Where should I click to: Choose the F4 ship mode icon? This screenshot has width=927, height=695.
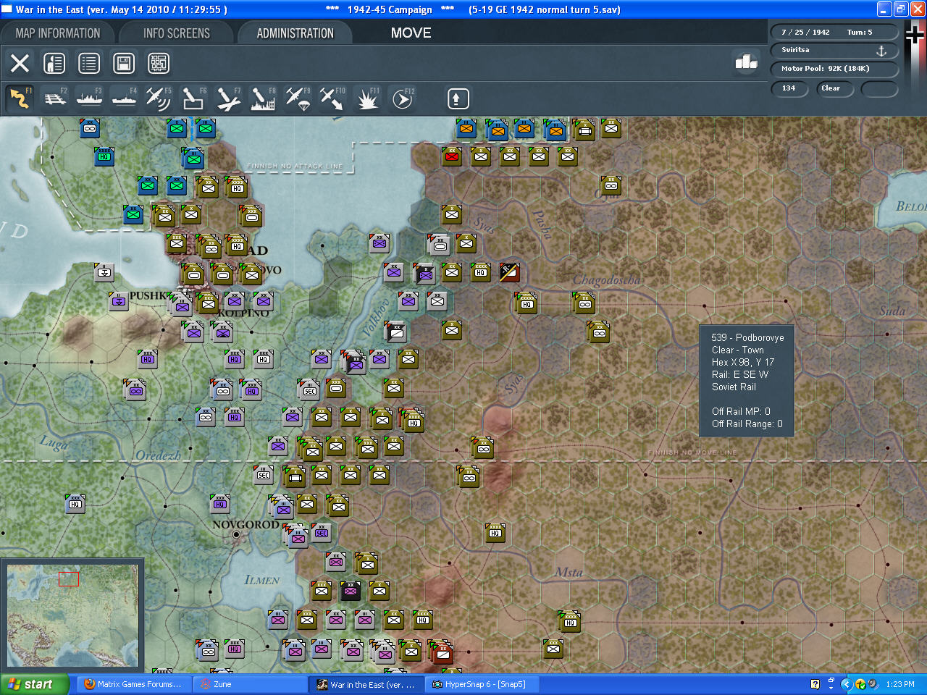[124, 98]
